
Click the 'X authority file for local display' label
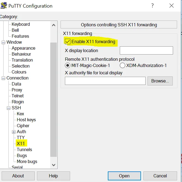(93, 73)
